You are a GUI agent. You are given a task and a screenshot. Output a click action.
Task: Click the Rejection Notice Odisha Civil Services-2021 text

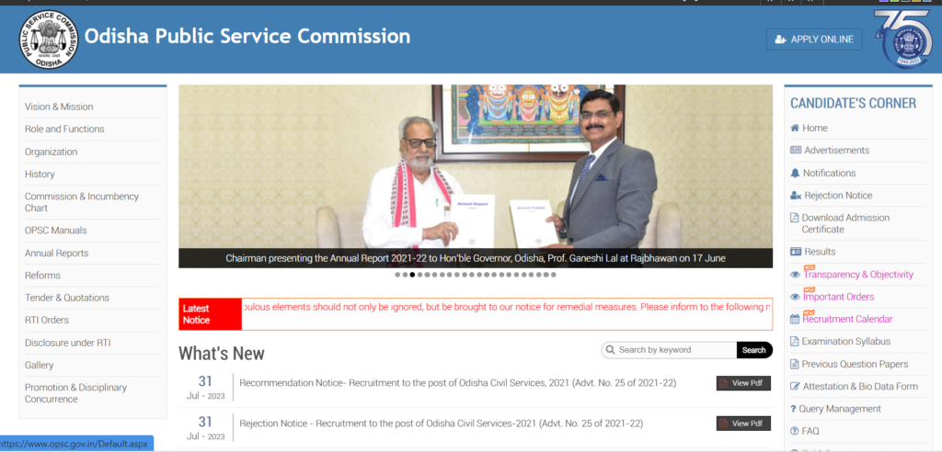pos(441,424)
